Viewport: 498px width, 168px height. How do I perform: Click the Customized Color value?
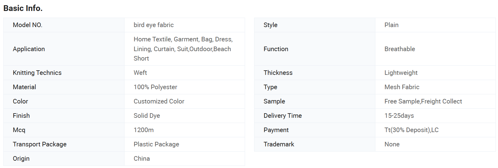(159, 101)
